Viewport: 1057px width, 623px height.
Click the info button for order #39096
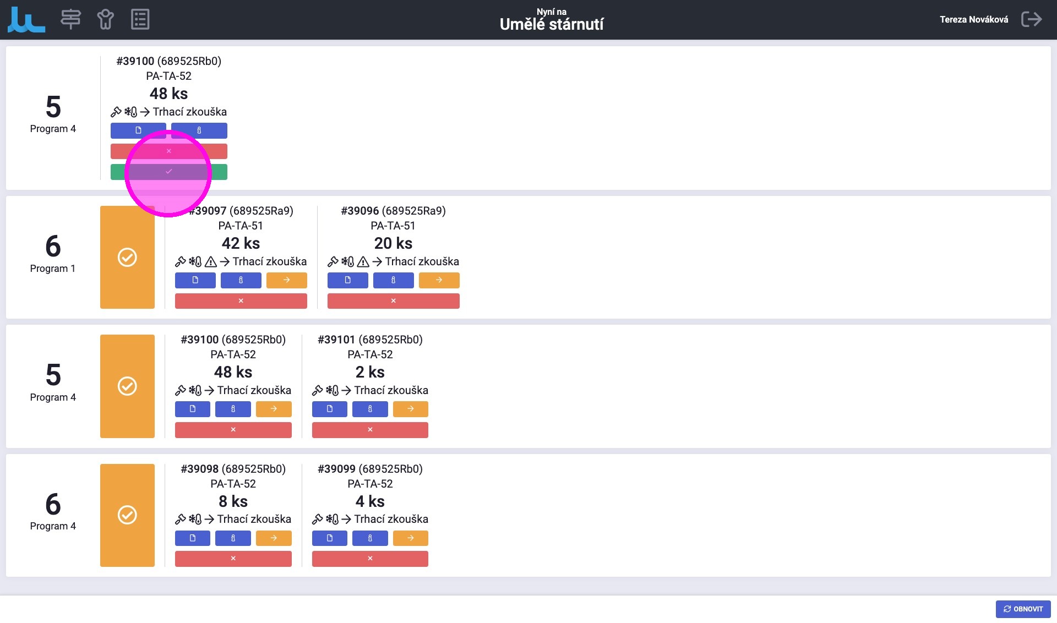click(393, 280)
